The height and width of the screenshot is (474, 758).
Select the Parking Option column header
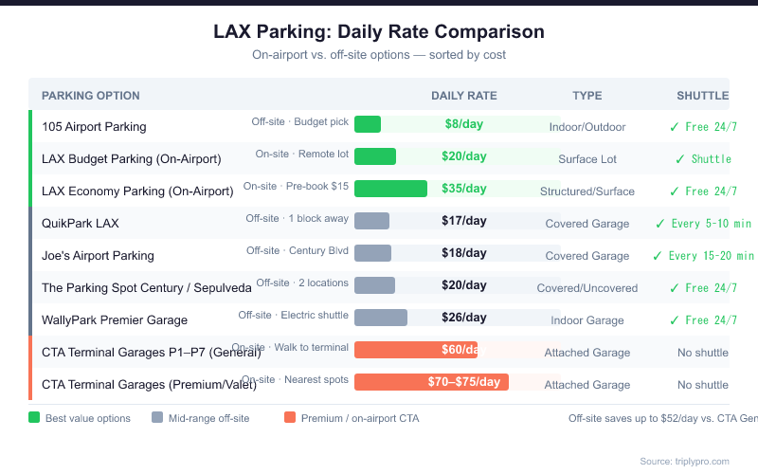click(91, 96)
